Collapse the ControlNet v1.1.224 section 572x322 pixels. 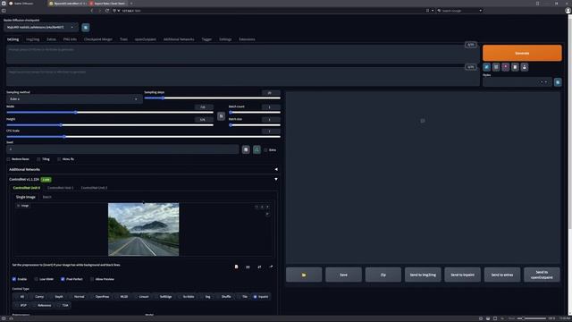(143, 179)
